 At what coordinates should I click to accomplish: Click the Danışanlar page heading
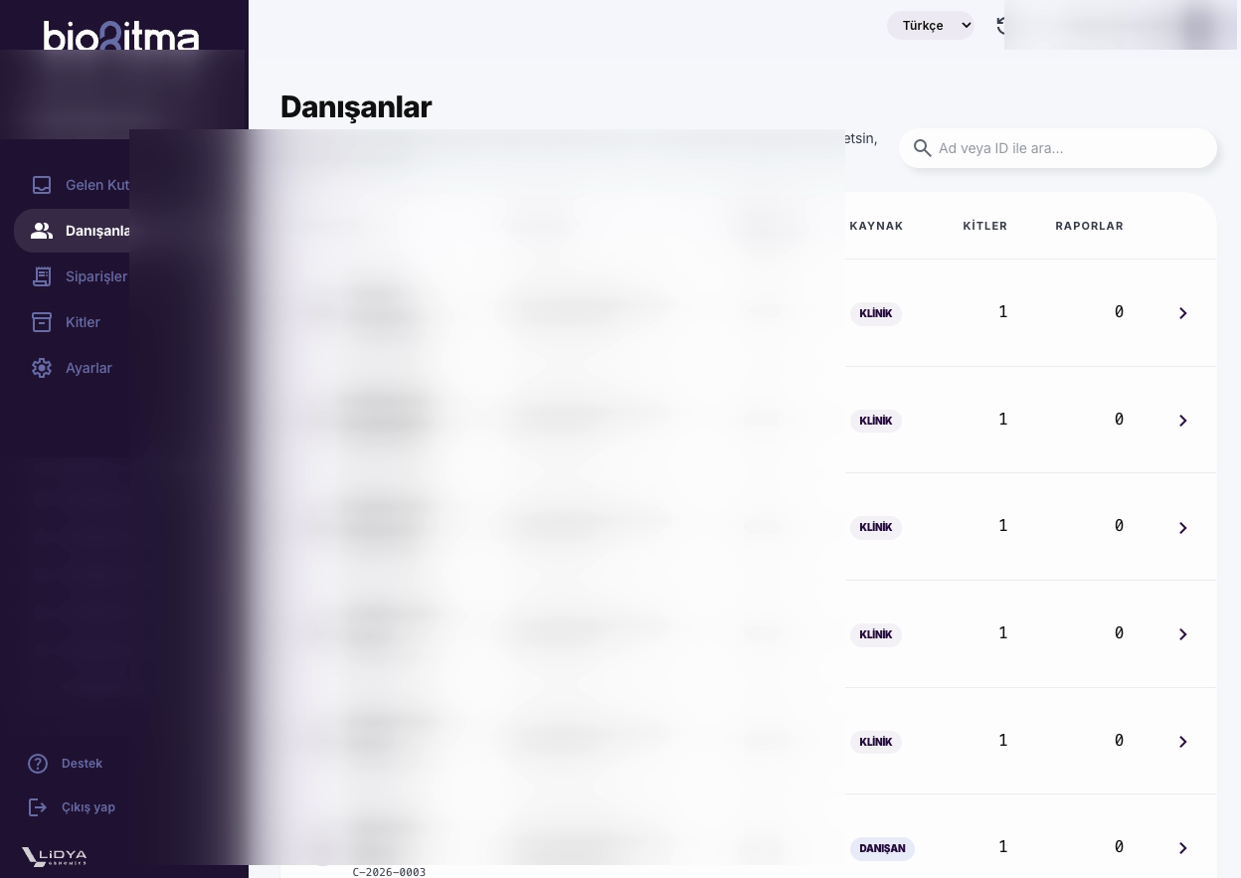pos(356,107)
